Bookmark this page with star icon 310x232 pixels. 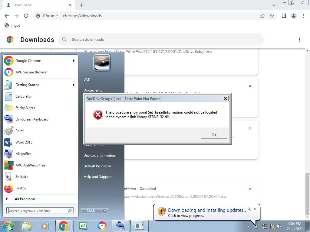coord(272,16)
